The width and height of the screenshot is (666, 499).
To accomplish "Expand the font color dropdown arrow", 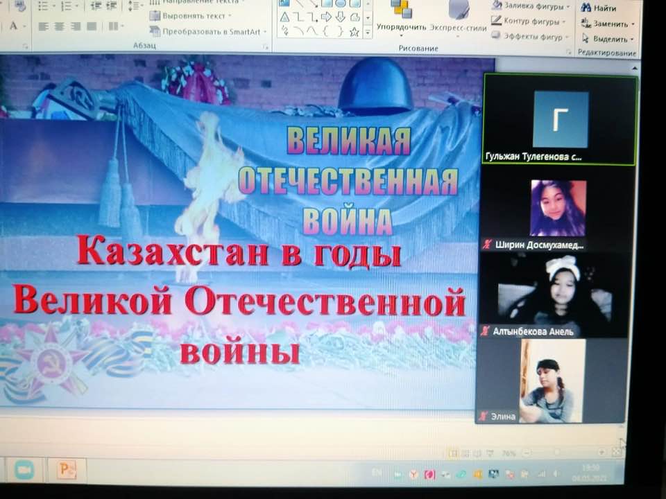I will (24, 26).
